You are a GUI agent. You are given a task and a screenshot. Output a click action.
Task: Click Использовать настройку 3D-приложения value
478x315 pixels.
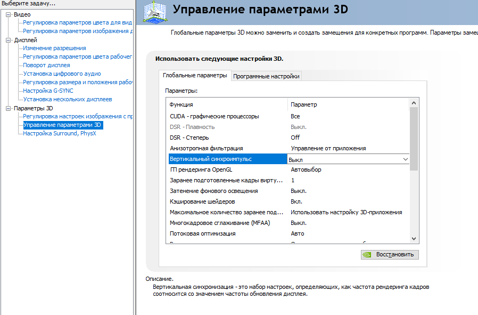347,213
